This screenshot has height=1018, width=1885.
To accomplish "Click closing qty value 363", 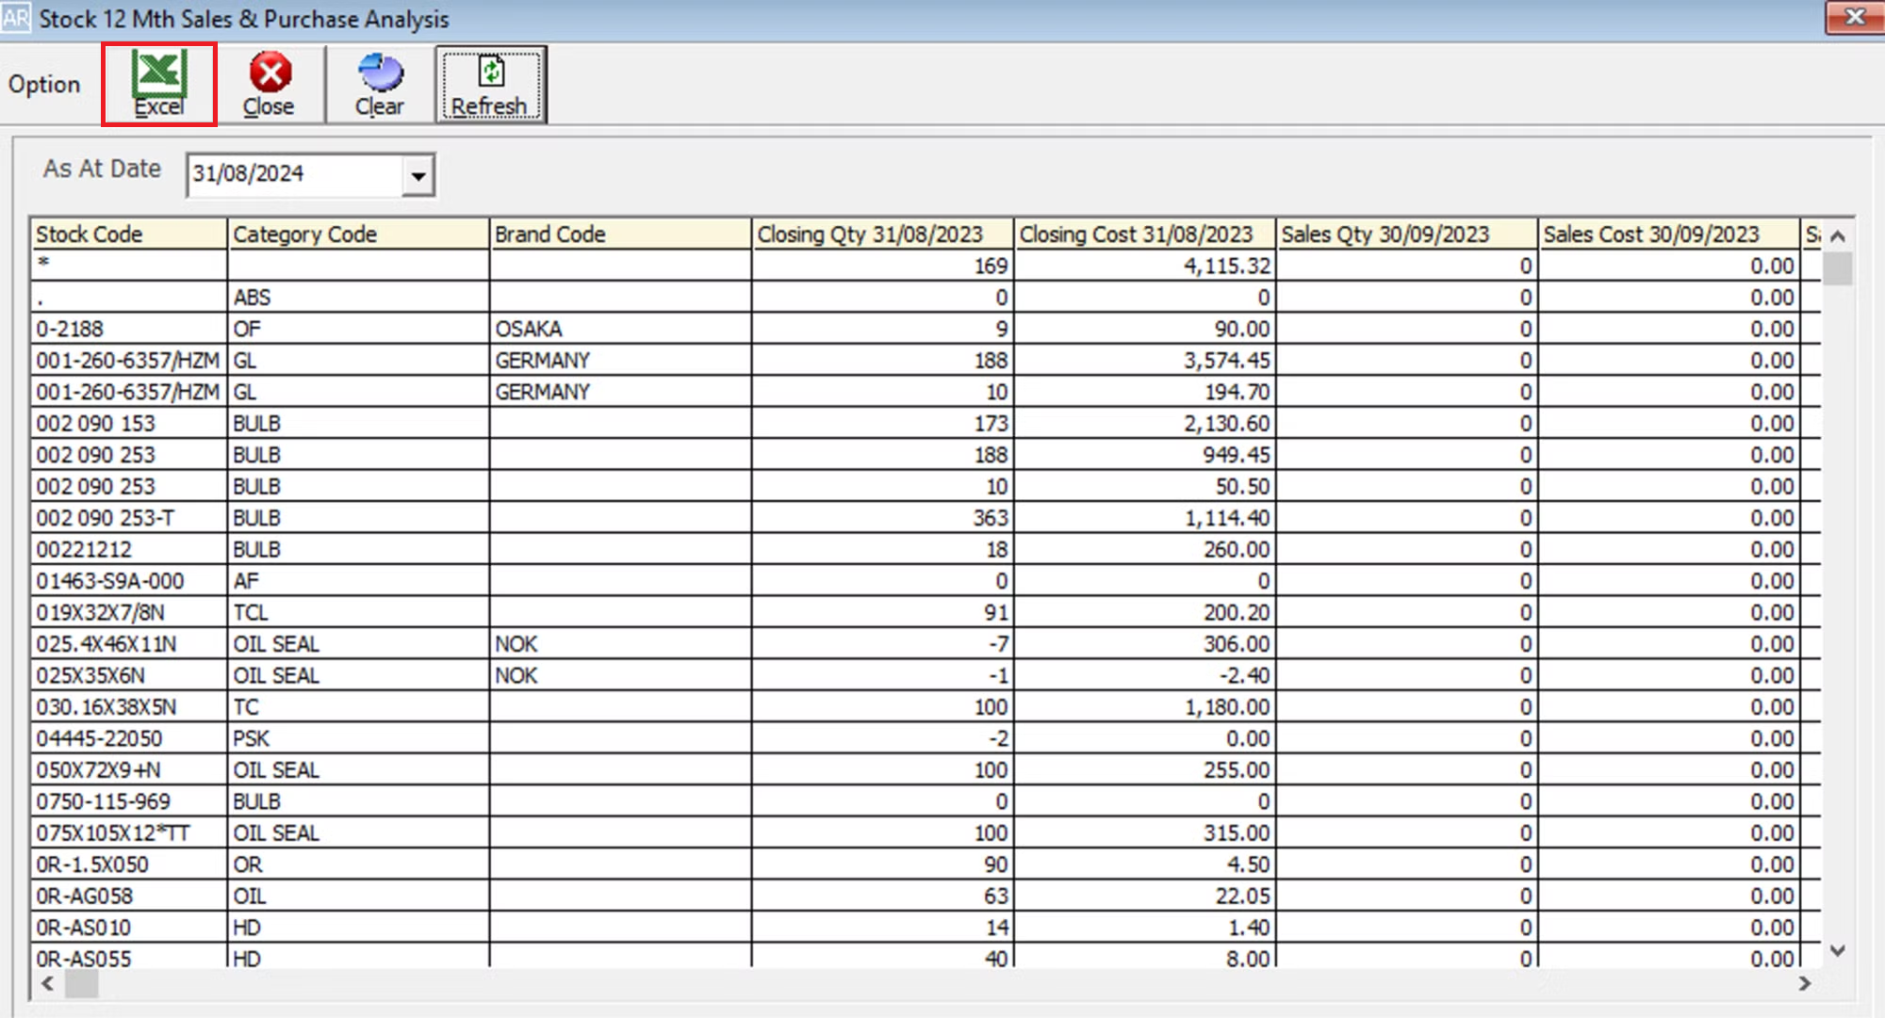I will pyautogui.click(x=882, y=518).
